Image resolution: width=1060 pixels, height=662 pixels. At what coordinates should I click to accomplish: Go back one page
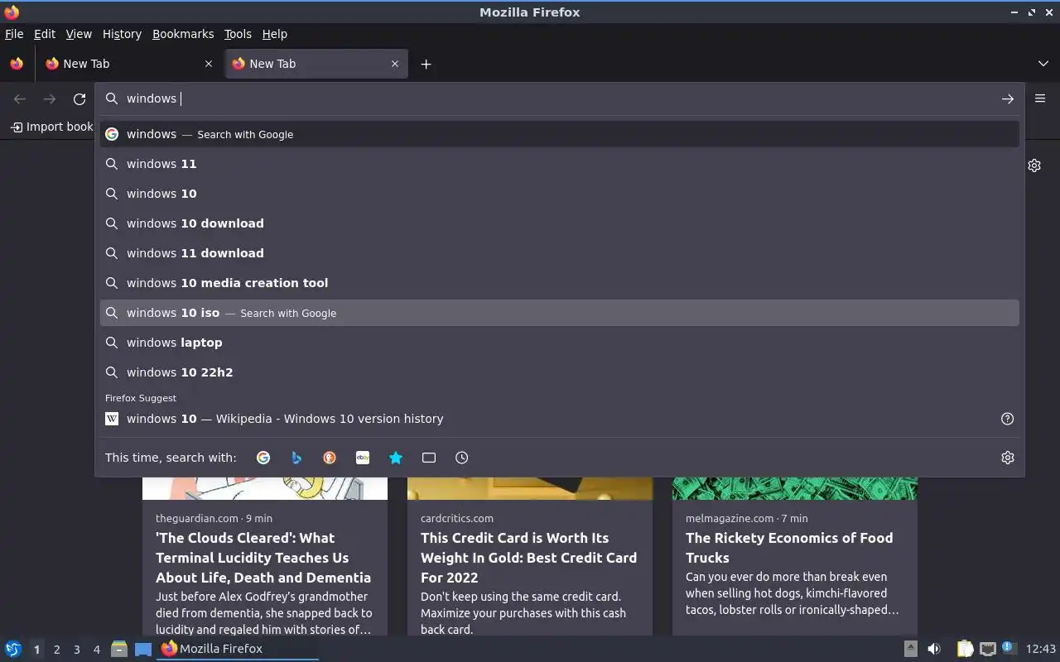point(20,99)
